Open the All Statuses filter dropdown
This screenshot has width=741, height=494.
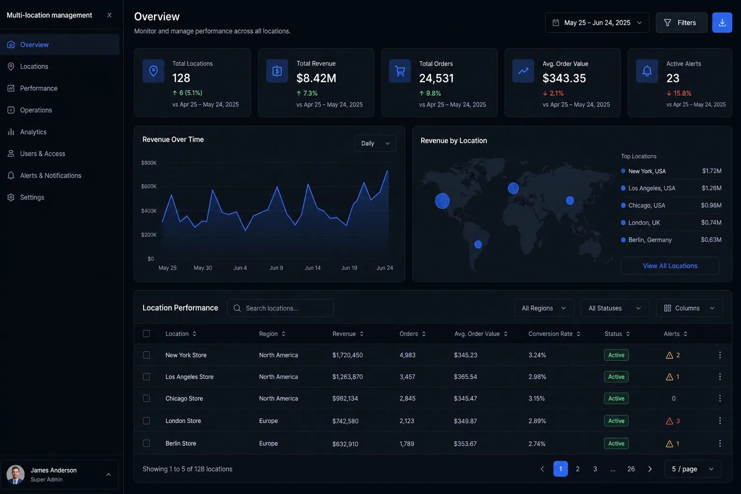[615, 308]
